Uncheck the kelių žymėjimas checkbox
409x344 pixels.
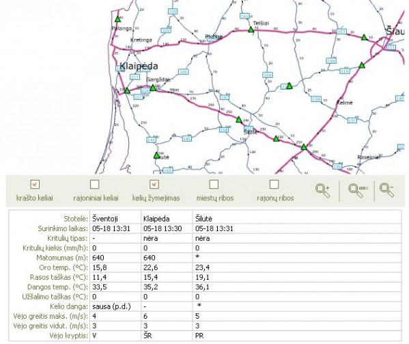click(154, 185)
